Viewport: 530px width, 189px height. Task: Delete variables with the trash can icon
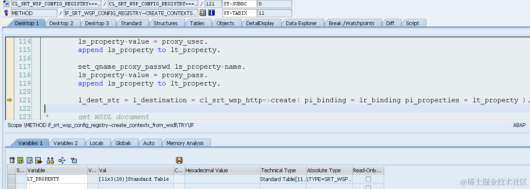coord(12,160)
